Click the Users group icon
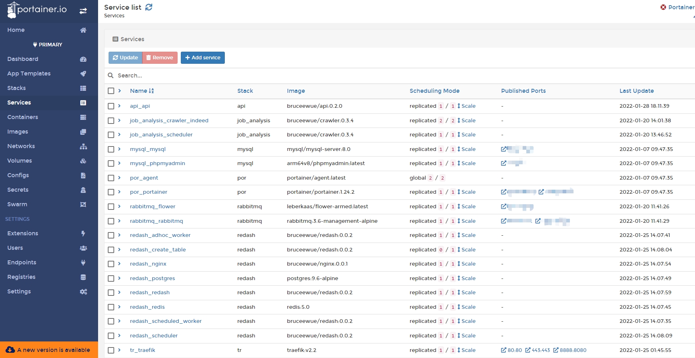Screen dimensions: 695x358 click(83, 248)
